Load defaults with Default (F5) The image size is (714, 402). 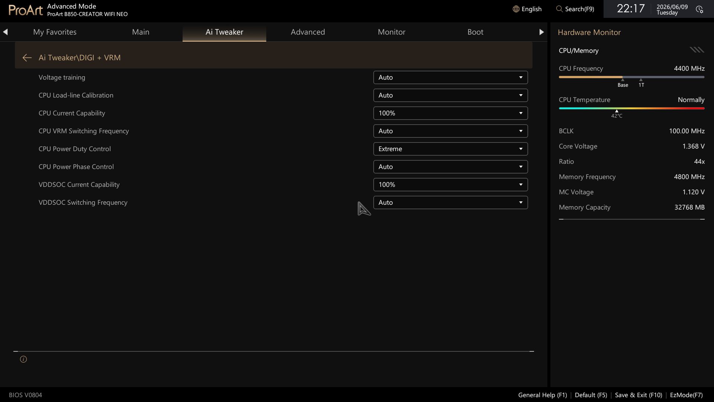click(x=591, y=395)
